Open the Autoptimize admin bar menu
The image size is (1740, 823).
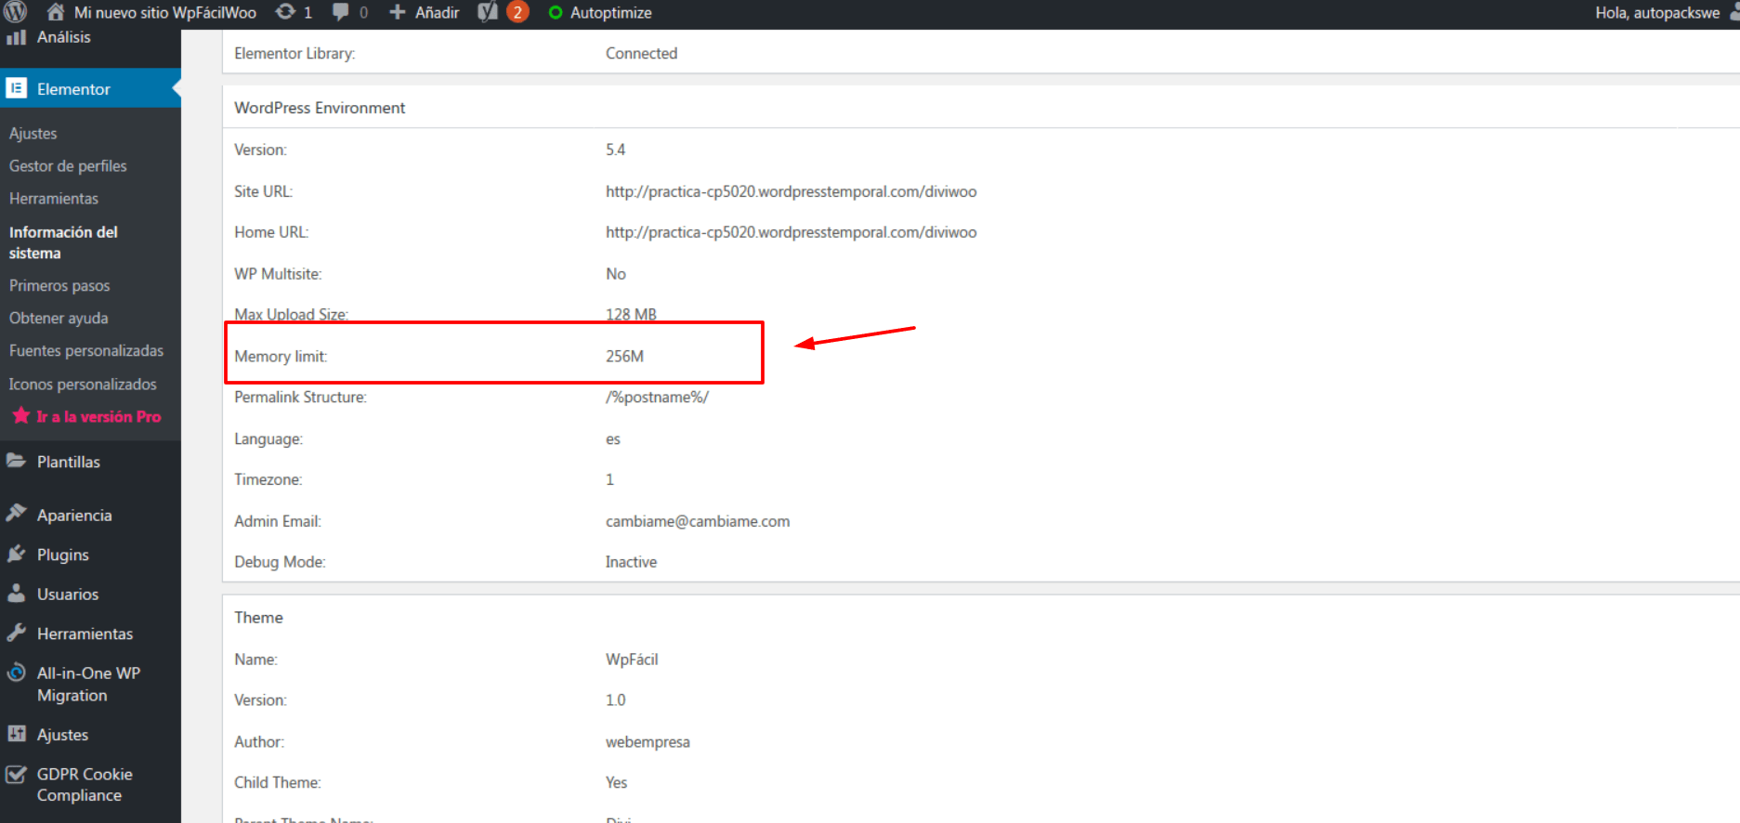pyautogui.click(x=610, y=13)
